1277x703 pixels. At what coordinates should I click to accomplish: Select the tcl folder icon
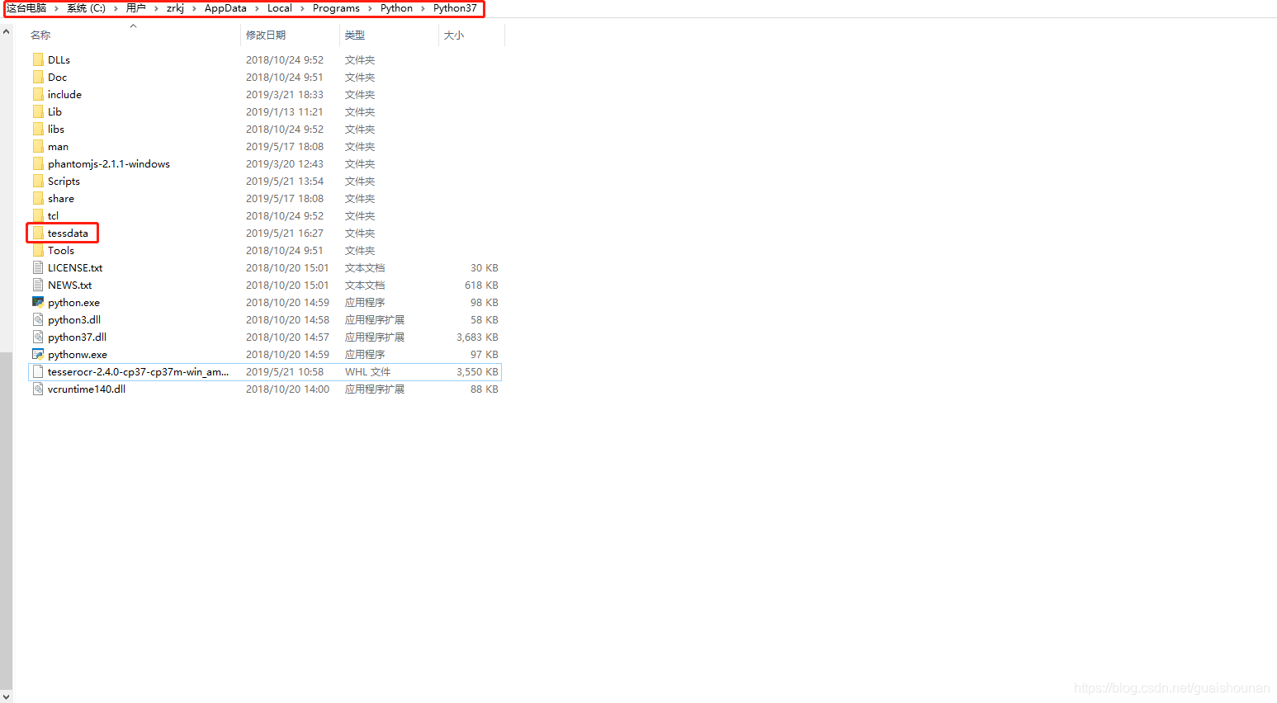coord(38,215)
